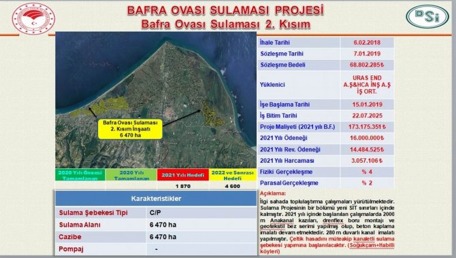This screenshot has width=456, height=258.
Task: Click the 'Karakteristikler' table header
Action: (156, 198)
